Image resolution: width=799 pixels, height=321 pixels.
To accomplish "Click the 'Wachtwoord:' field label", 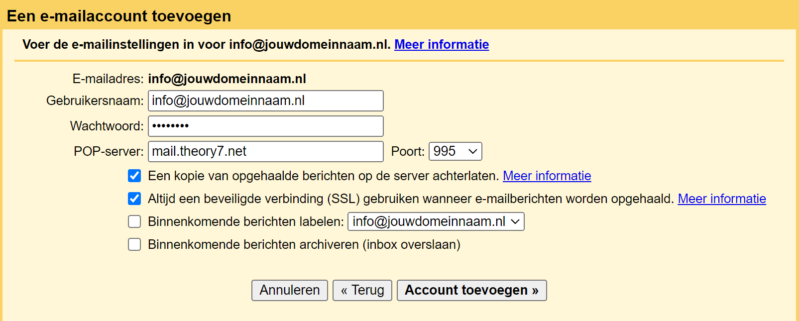I will point(107,126).
